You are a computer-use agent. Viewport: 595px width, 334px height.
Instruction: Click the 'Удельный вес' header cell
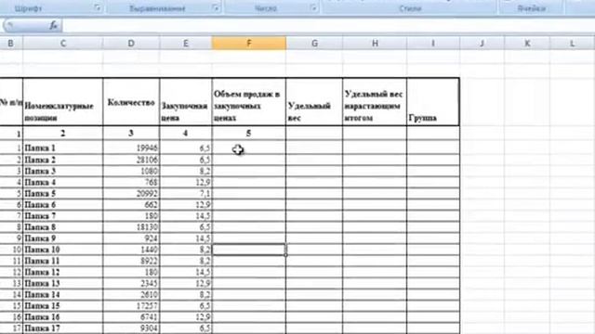tap(314, 102)
